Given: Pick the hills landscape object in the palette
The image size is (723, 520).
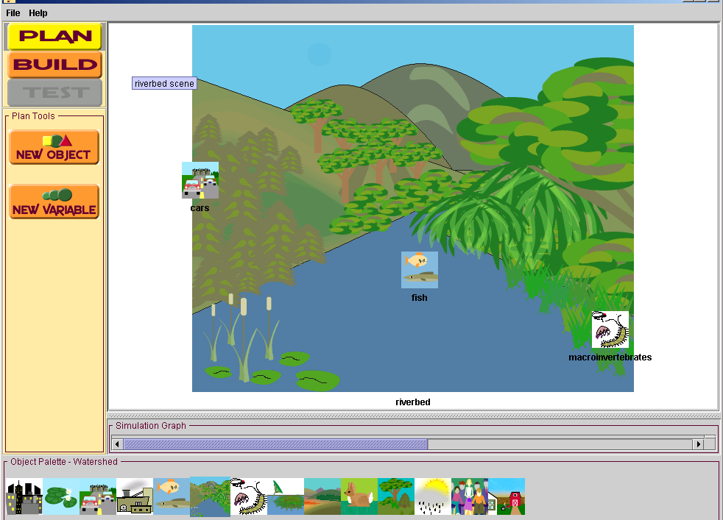Looking at the screenshot, I should point(322,496).
